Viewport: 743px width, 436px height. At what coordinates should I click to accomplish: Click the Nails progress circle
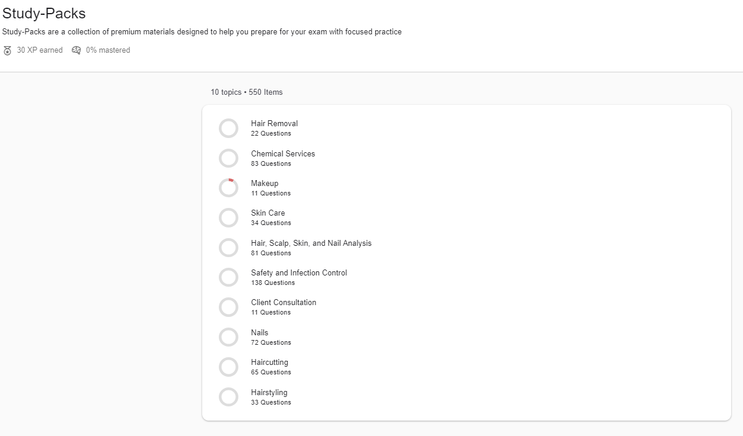(x=228, y=337)
